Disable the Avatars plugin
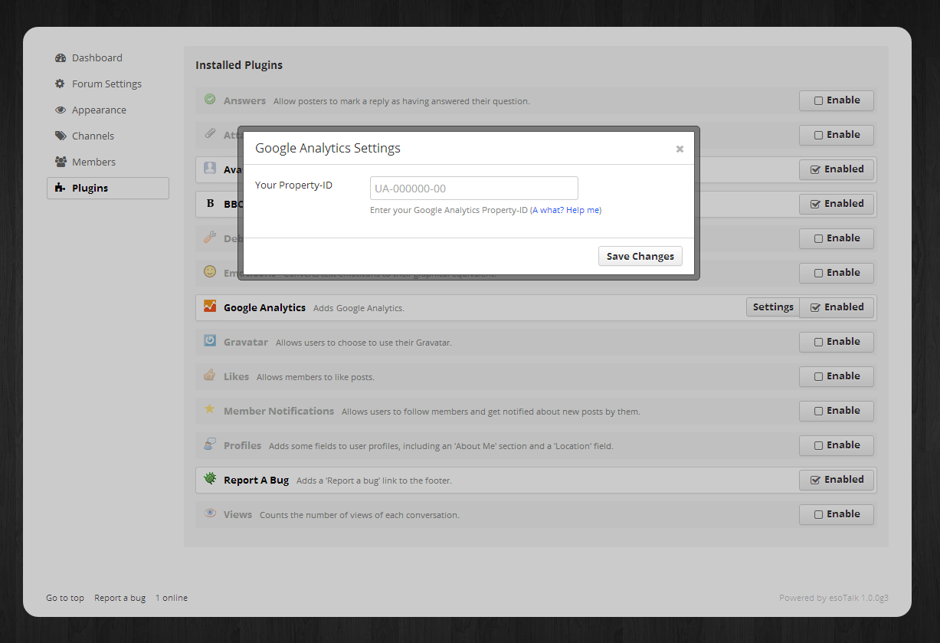940x643 pixels. click(x=837, y=169)
